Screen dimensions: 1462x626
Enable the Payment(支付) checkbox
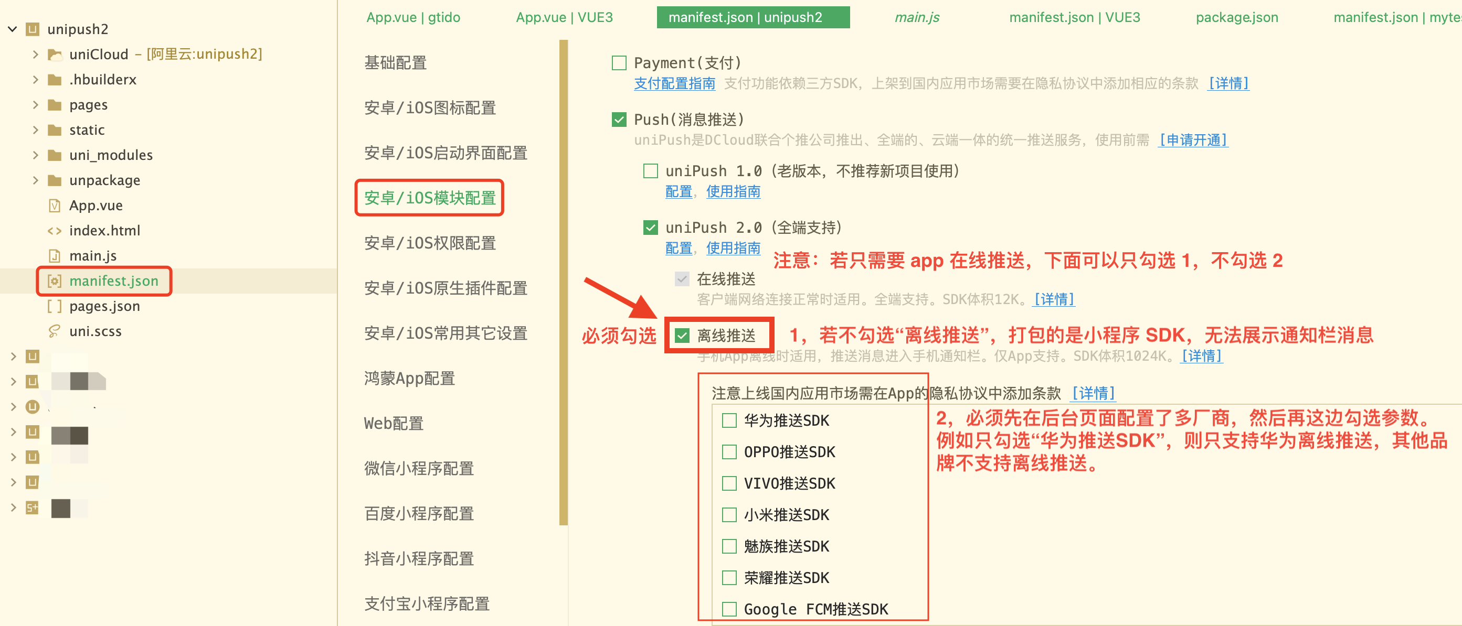point(619,63)
